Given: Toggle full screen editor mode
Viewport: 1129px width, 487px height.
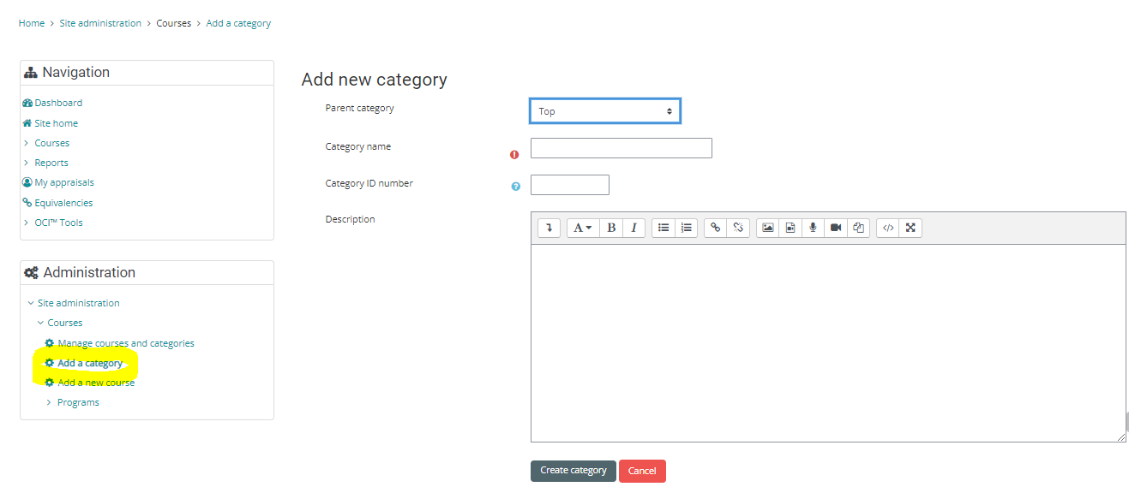Looking at the screenshot, I should tap(910, 228).
